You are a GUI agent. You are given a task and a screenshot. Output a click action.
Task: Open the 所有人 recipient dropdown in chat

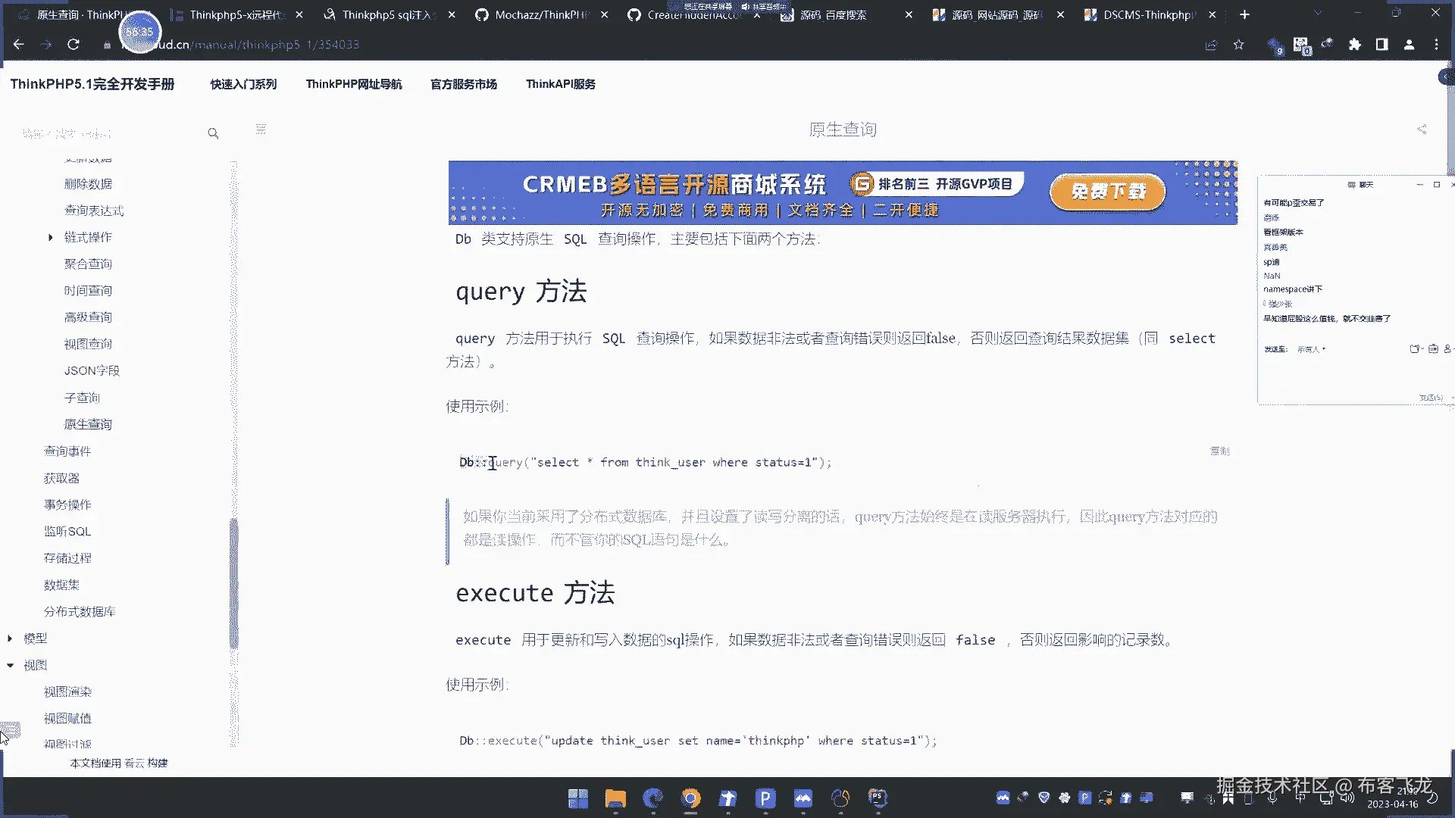[1311, 349]
